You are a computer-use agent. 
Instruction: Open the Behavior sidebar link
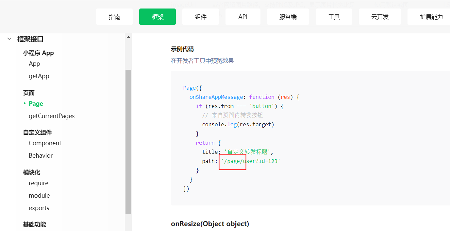(41, 156)
